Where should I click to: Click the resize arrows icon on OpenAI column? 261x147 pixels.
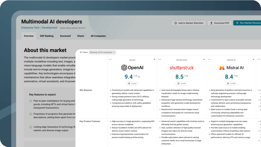pyautogui.click(x=110, y=60)
